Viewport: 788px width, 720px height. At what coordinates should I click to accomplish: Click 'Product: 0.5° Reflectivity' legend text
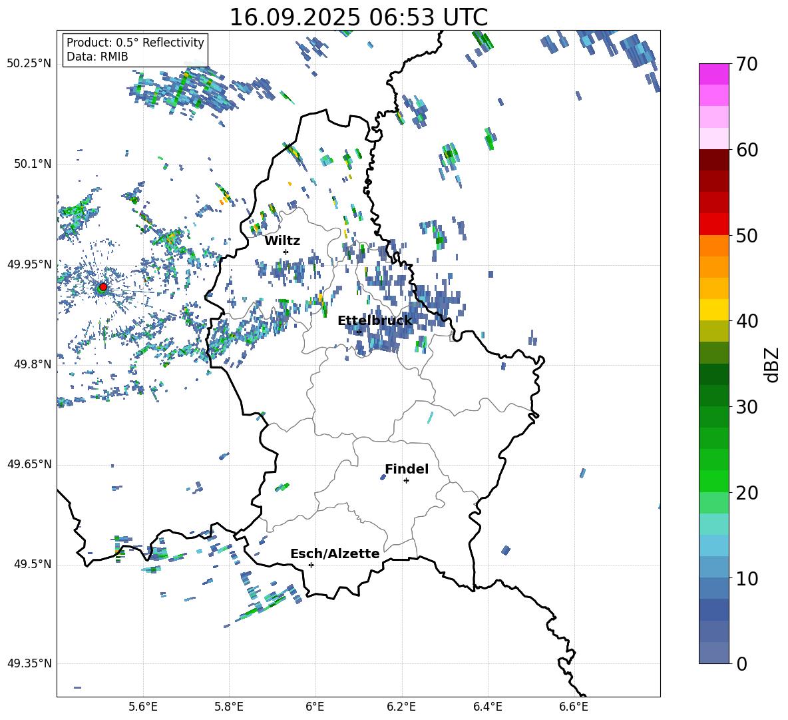coord(135,43)
